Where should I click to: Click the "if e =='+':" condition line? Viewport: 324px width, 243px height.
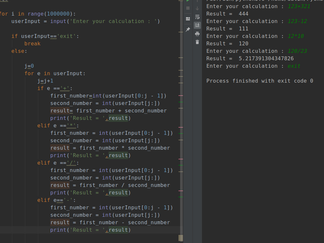click(55, 88)
